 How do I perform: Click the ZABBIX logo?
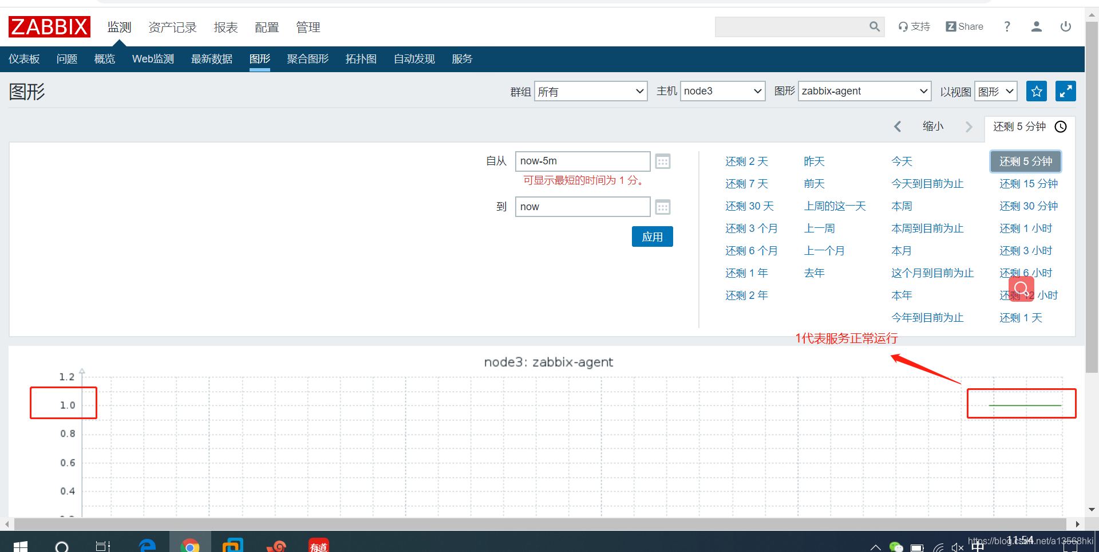(49, 27)
